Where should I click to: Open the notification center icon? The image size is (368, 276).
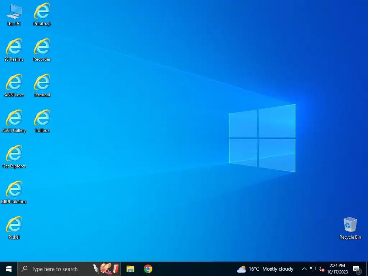coord(357,270)
